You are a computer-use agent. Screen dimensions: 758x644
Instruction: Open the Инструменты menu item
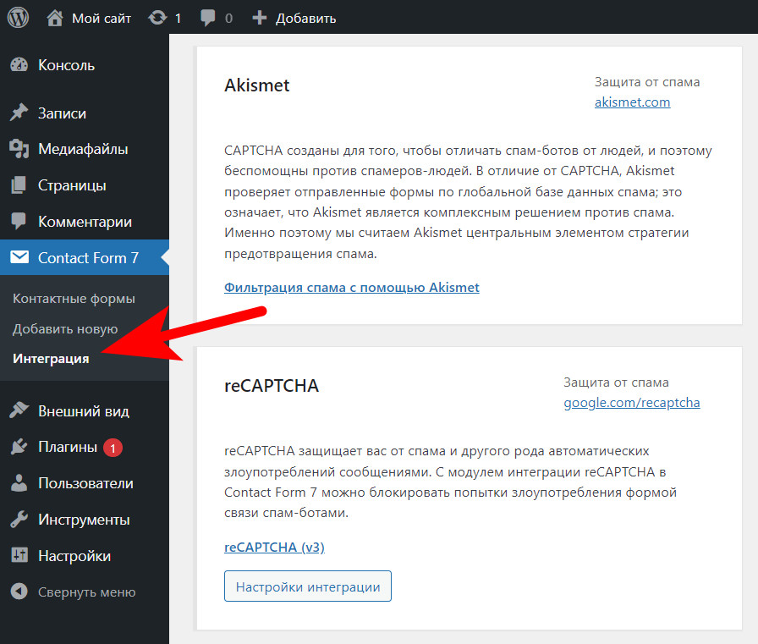click(84, 520)
